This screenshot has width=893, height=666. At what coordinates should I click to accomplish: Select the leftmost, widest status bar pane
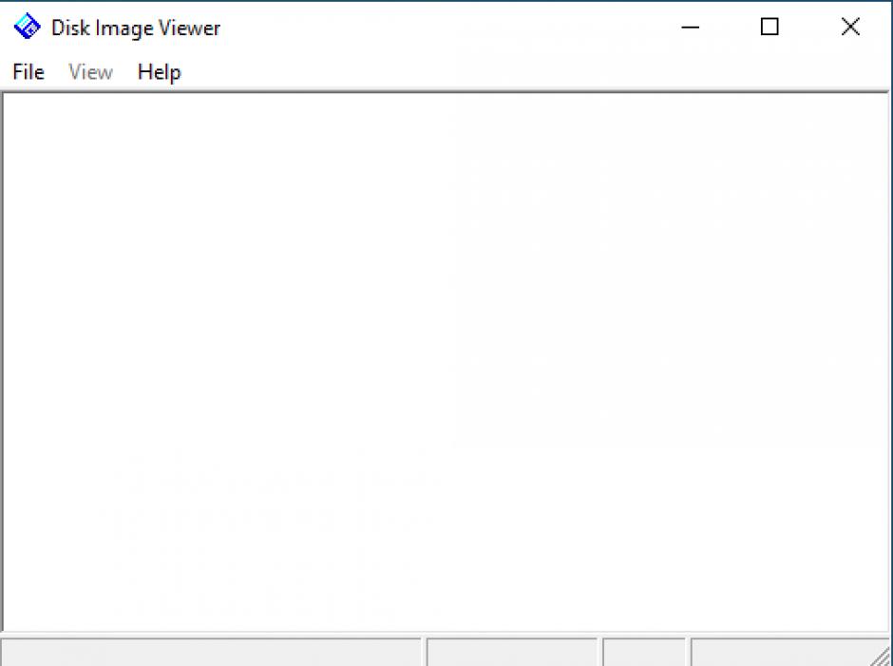tap(211, 653)
